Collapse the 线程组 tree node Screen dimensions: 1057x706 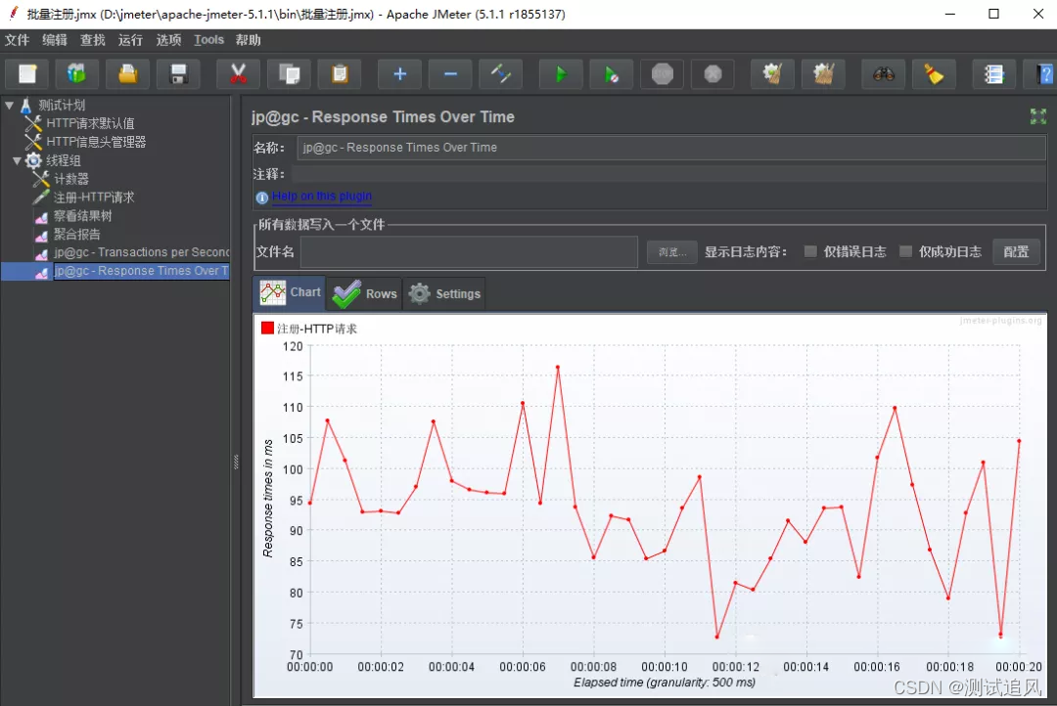[x=17, y=160]
